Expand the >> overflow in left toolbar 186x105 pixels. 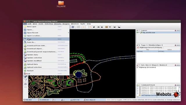[x=25, y=87]
